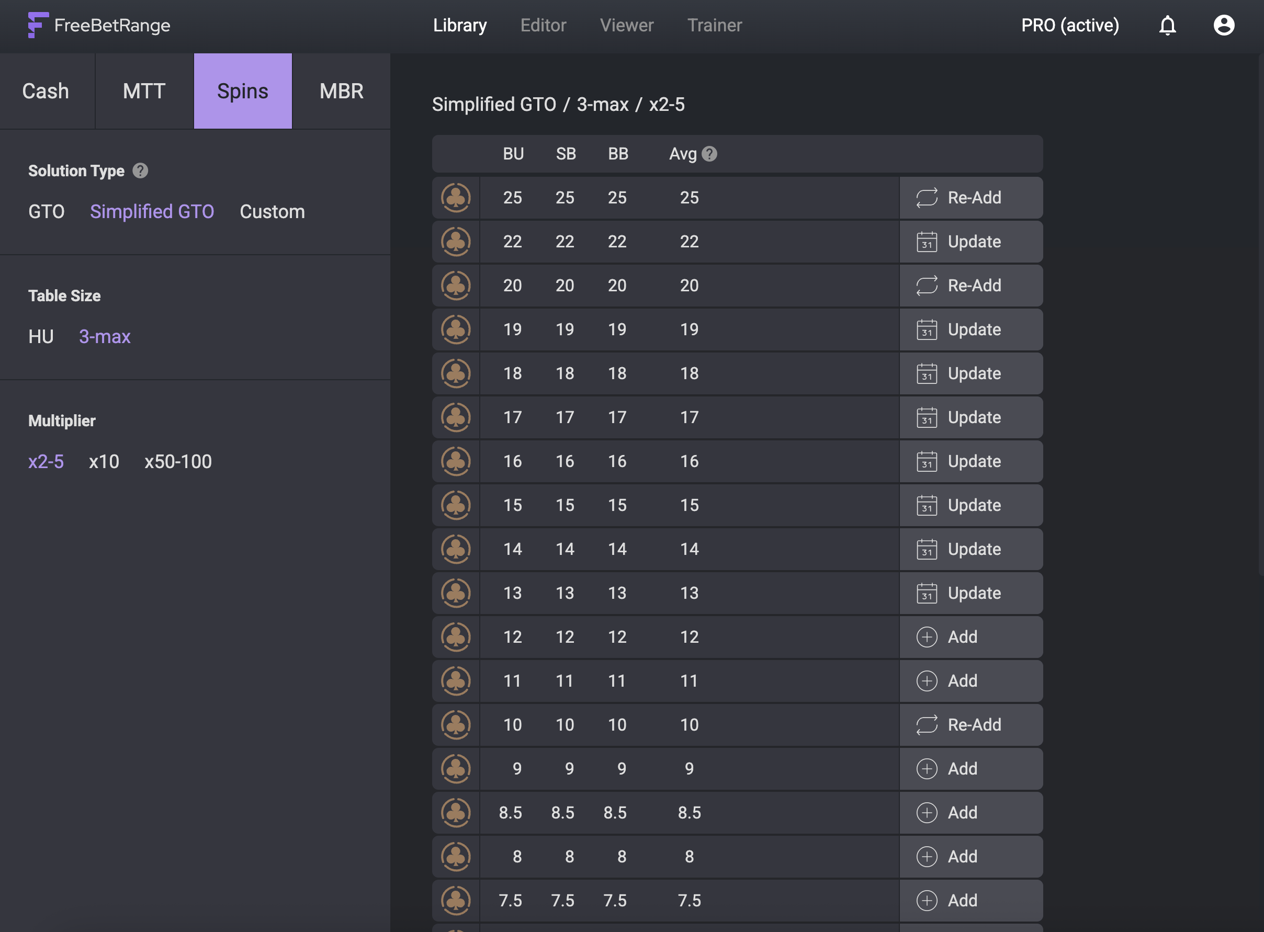1264x932 pixels.
Task: Click the calendar Update icon in the 19 stack row
Action: point(927,329)
